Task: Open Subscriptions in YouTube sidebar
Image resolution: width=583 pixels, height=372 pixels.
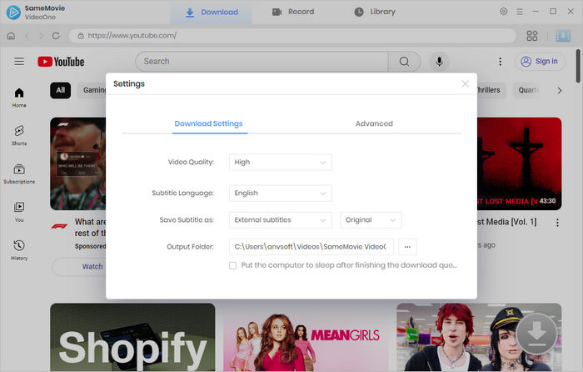Action: point(19,173)
